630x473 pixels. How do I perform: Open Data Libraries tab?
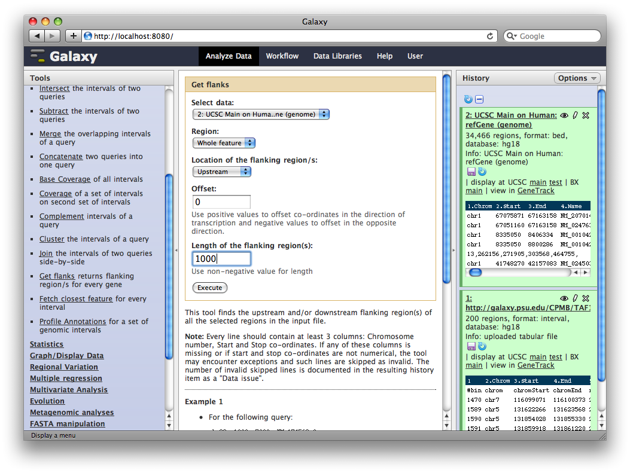pos(337,56)
